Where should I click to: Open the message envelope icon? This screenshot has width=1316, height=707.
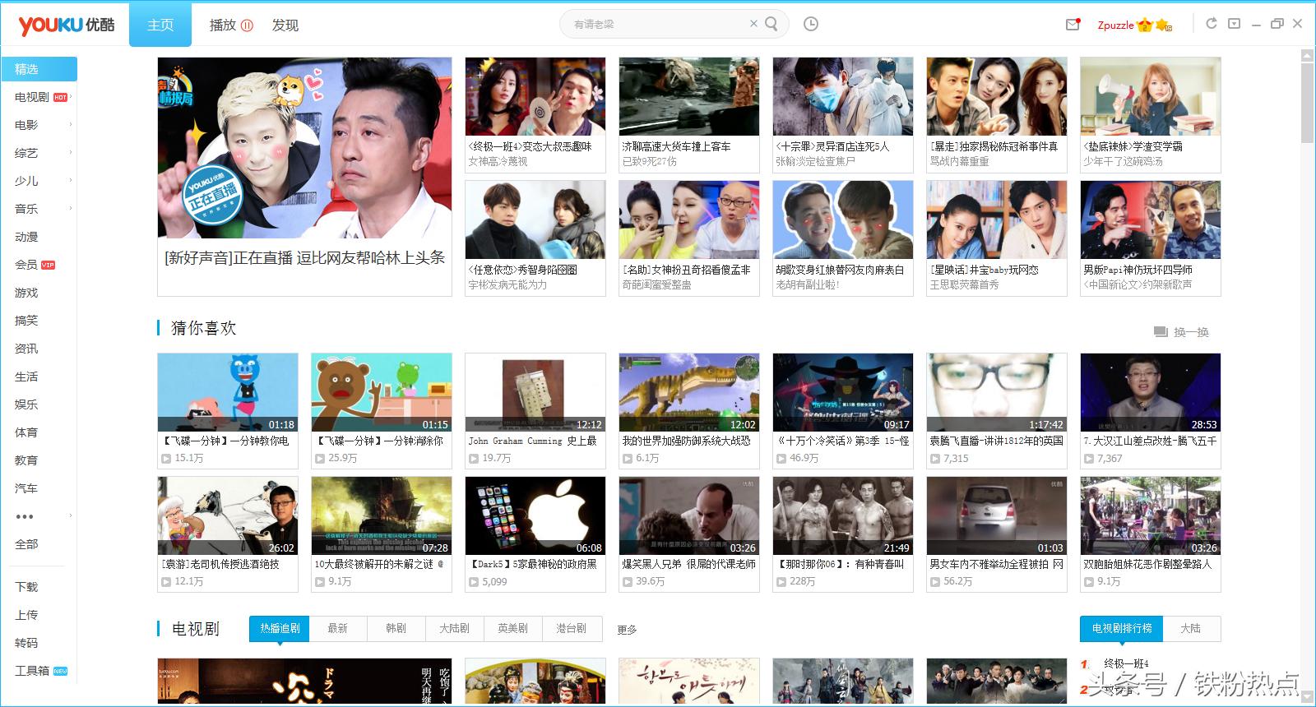pos(1073,25)
